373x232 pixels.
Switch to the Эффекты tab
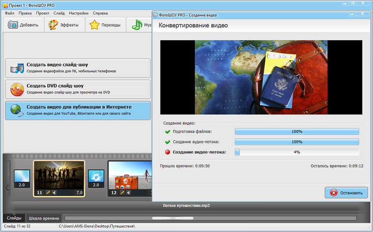coord(65,25)
